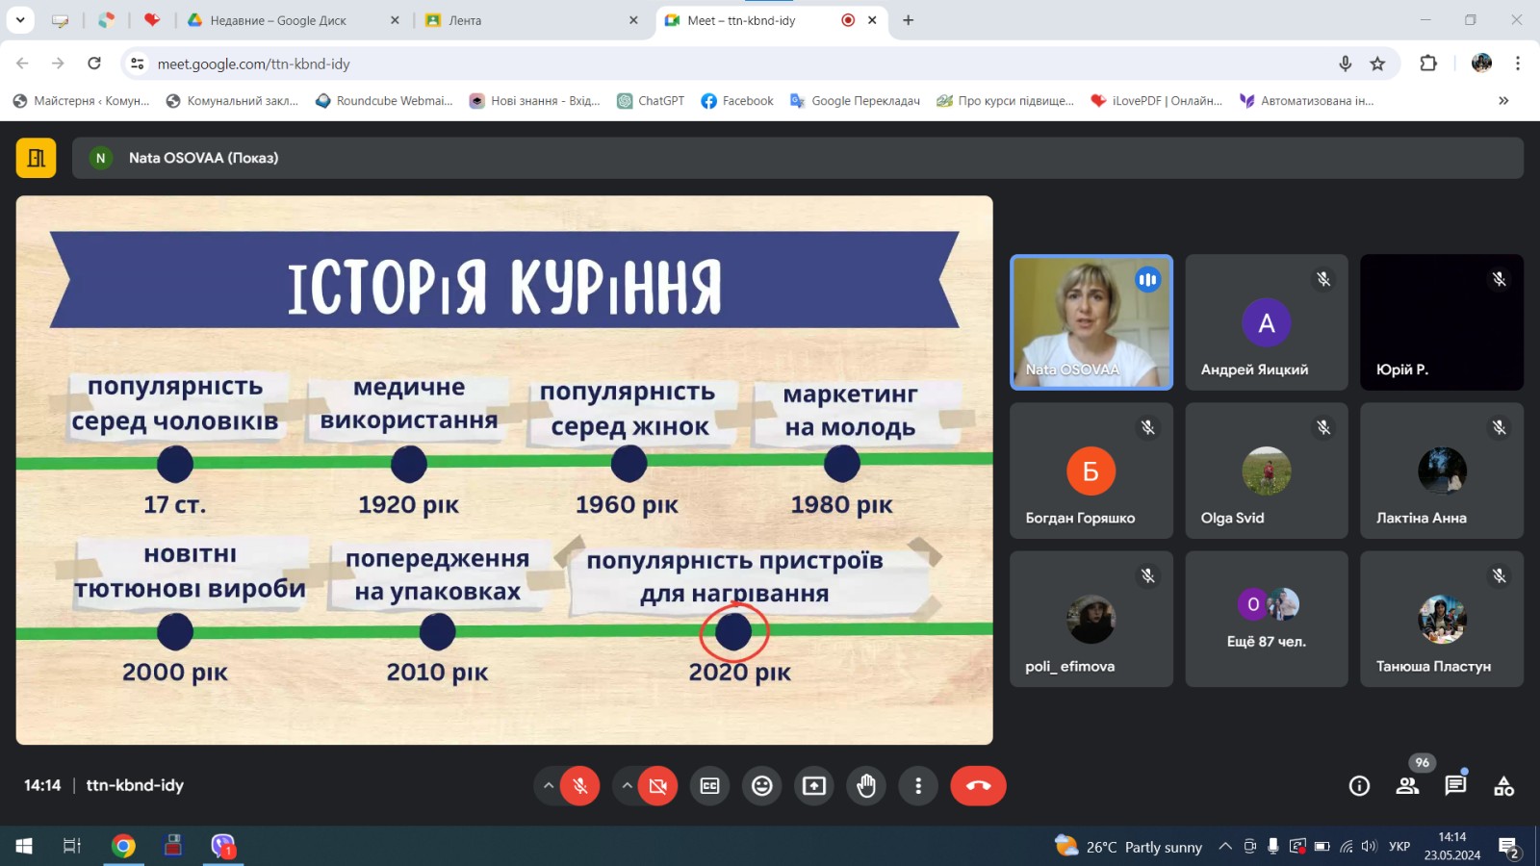Screen dimensions: 1540x866
Task: Raise your hand in the meeting
Action: 866,786
